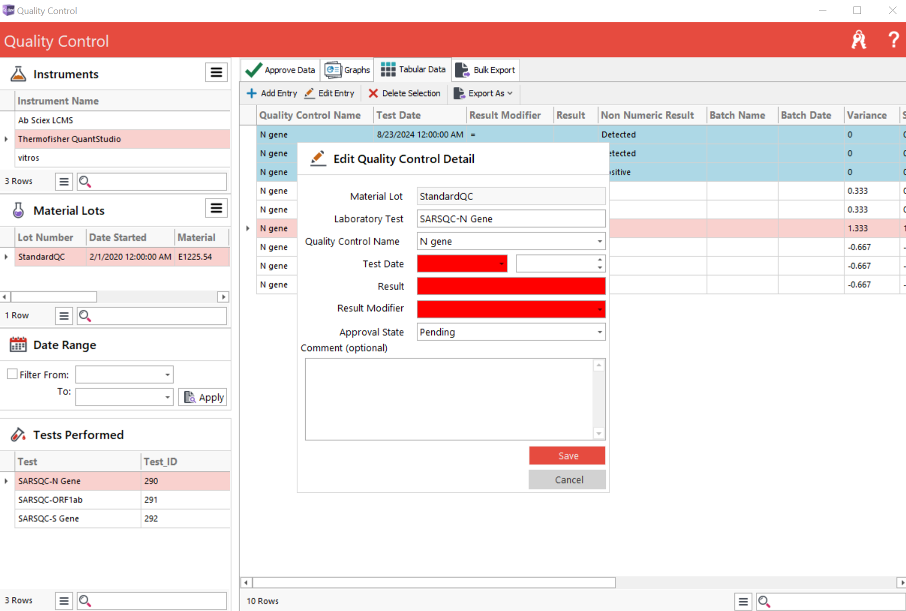Select the SARSQC-S Gene test row
Image resolution: width=906 pixels, height=611 pixels.
(122, 518)
